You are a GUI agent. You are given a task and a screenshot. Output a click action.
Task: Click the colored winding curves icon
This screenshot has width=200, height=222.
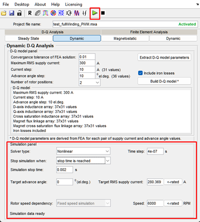pos(46,13)
